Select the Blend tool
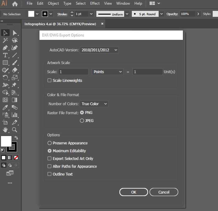 tap(15, 107)
